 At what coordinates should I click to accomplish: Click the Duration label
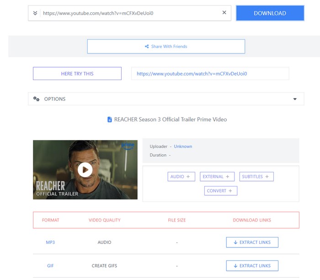point(158,155)
